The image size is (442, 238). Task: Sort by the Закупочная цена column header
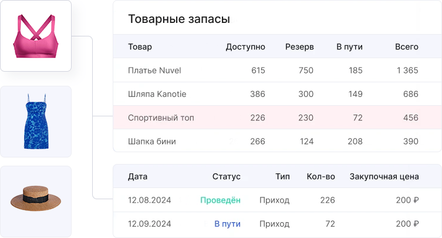click(384, 176)
